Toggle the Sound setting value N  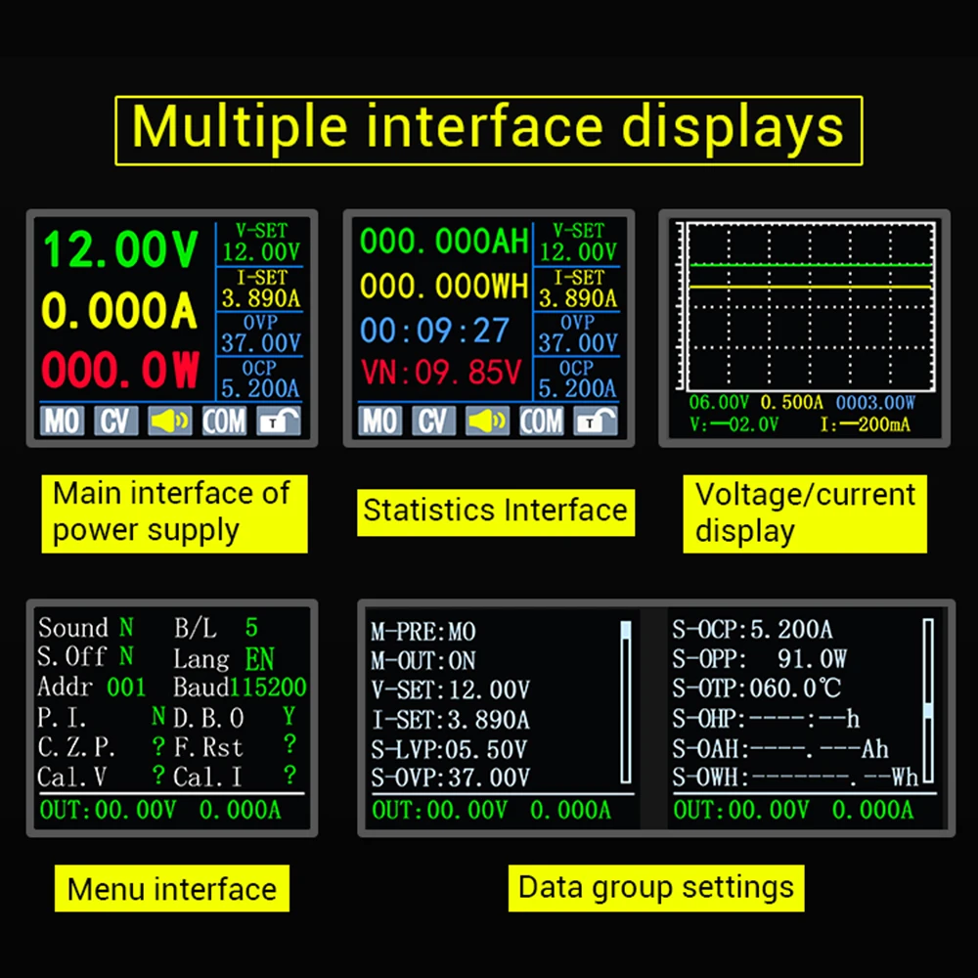(x=126, y=627)
